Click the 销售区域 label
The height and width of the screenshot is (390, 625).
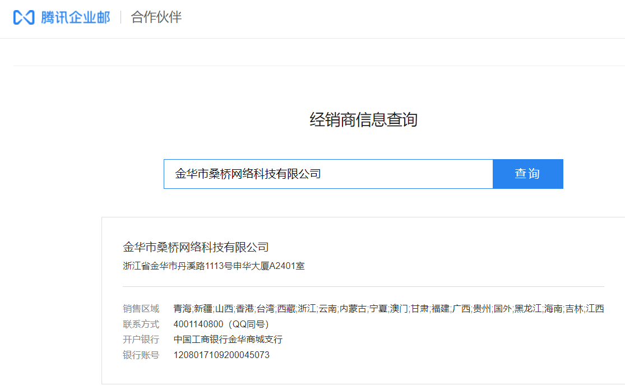[141, 309]
